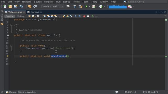Click the lightbulb hint on line 15
The image size is (168, 94).
(8, 56)
